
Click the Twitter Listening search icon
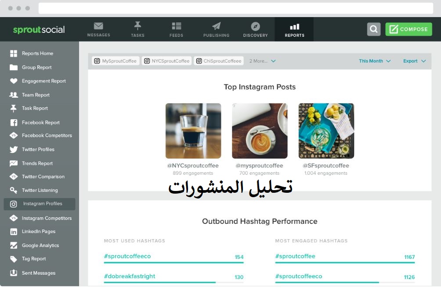pyautogui.click(x=14, y=190)
